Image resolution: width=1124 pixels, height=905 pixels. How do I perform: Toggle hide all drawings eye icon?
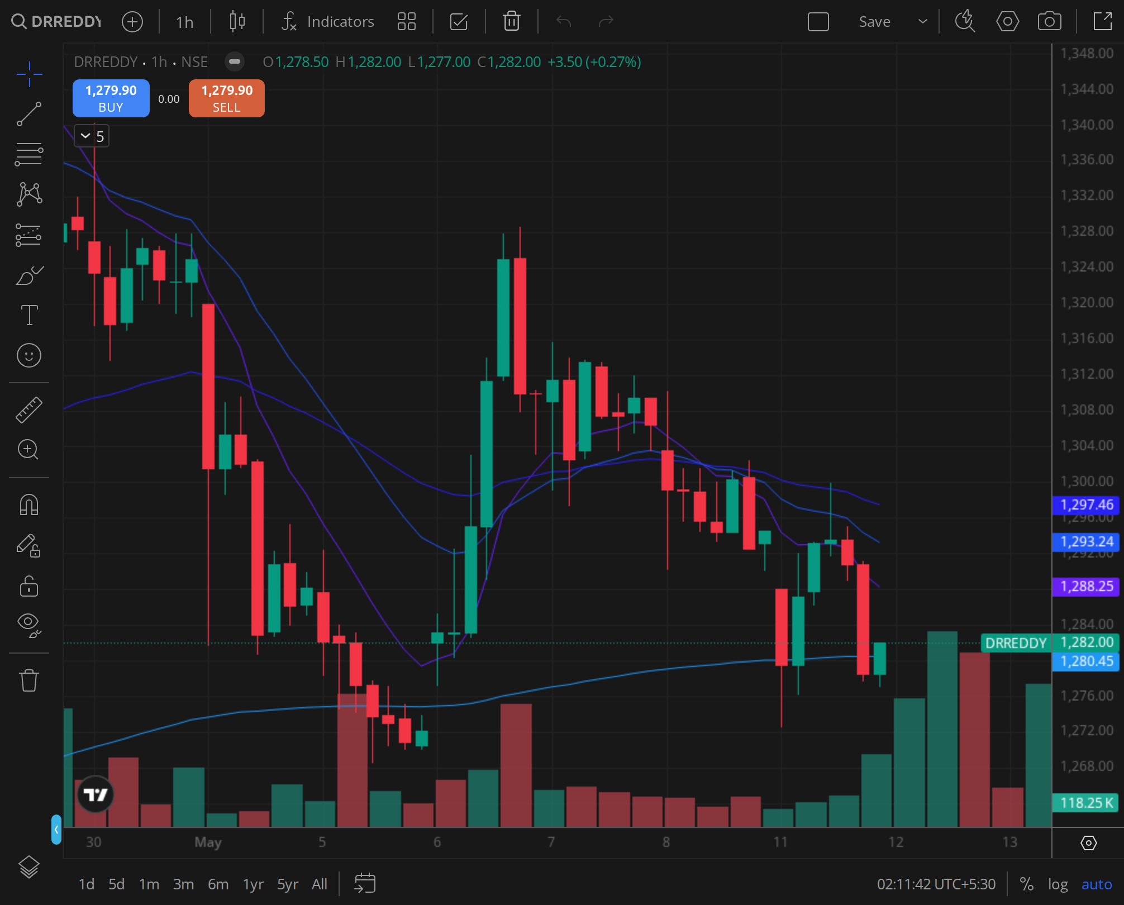coord(29,625)
